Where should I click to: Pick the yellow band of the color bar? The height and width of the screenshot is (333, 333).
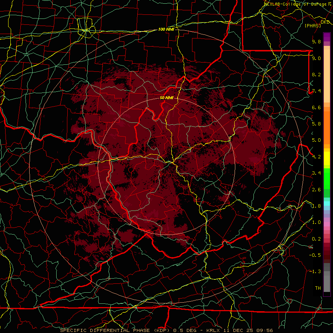tap(327, 158)
